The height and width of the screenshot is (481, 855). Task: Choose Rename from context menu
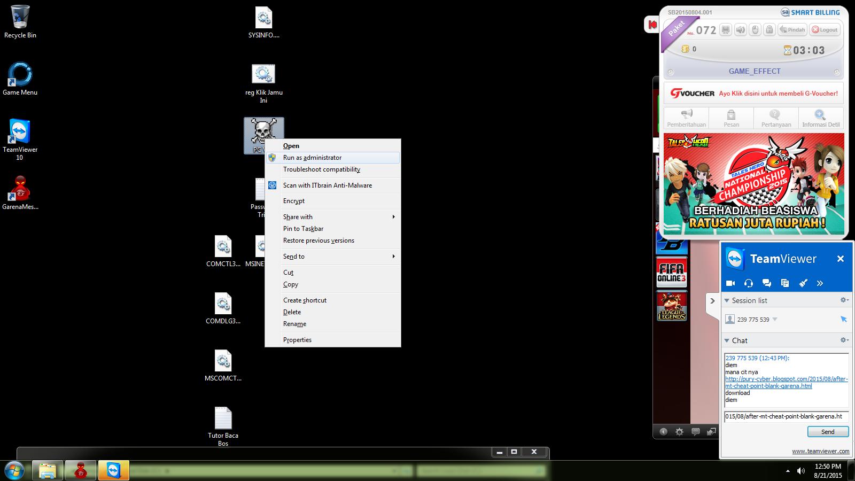[333, 324]
